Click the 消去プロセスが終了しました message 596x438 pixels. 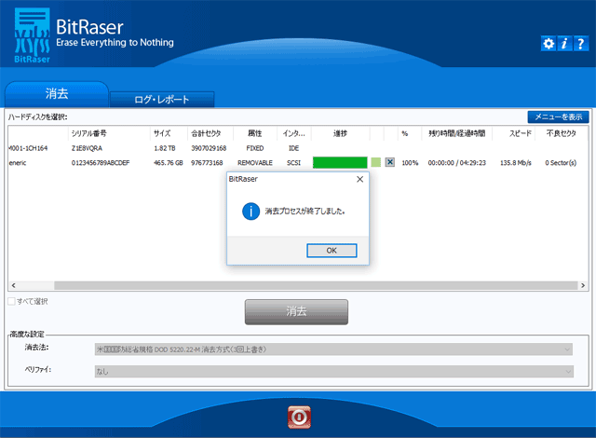[305, 211]
